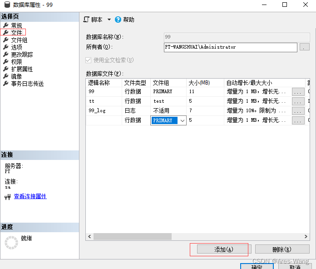The height and width of the screenshot is (269, 316).
Task: Open the 查看连接属性 link
Action: (30, 196)
